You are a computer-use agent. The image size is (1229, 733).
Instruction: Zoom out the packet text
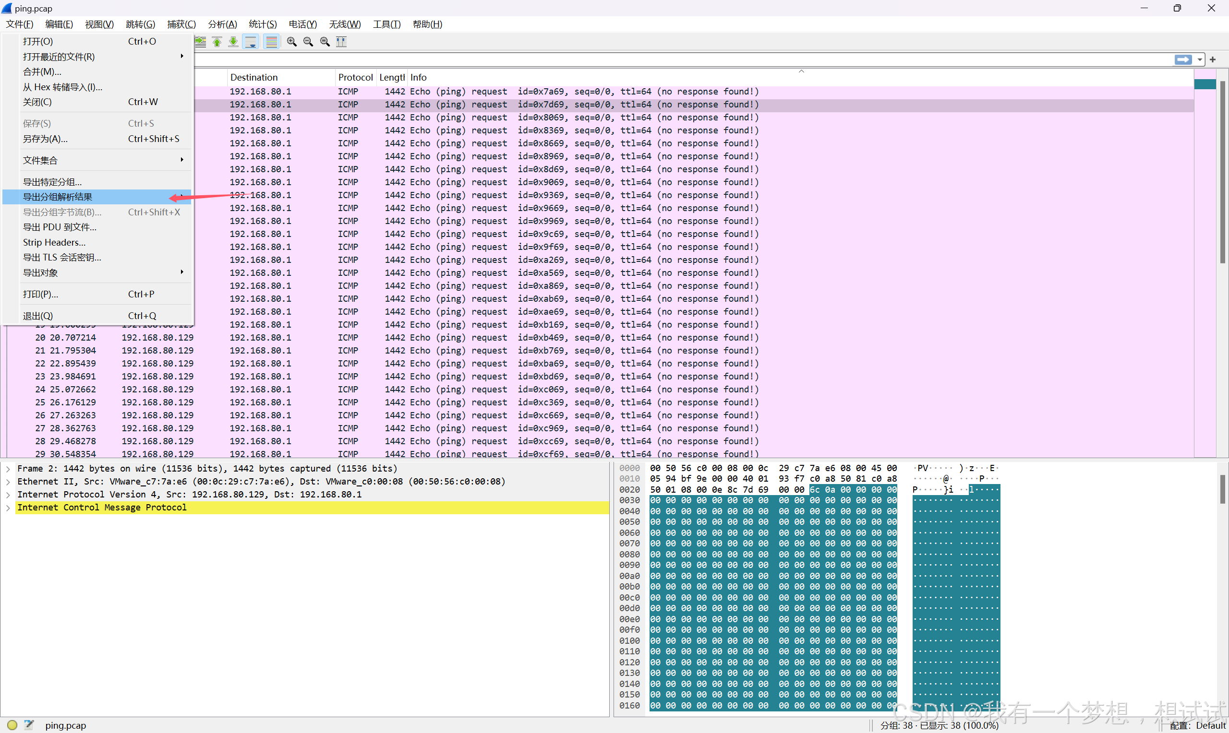point(308,42)
